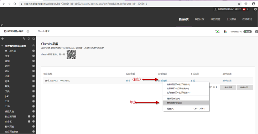Bookmark this page with the star icon

point(239,4)
